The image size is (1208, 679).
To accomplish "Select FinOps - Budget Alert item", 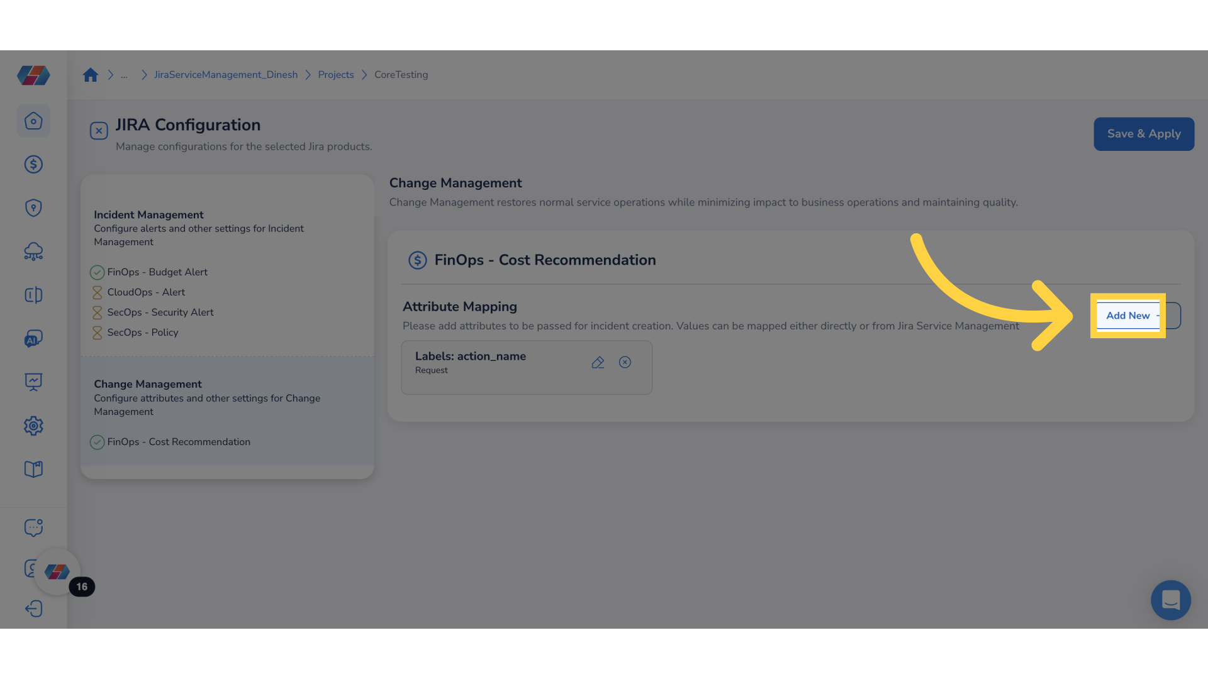I will pos(157,272).
